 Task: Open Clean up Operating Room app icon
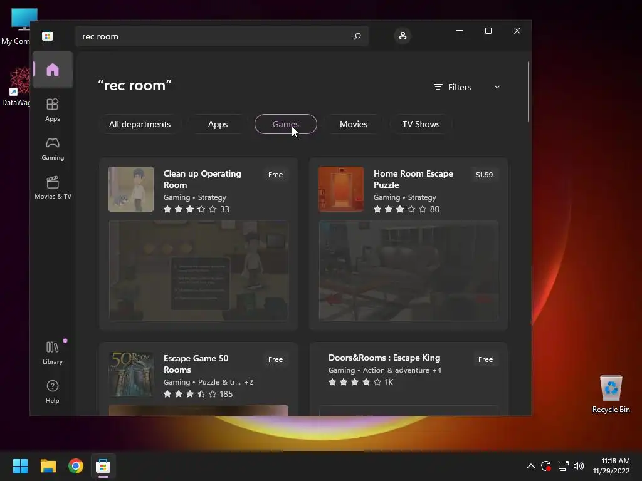[x=131, y=189]
